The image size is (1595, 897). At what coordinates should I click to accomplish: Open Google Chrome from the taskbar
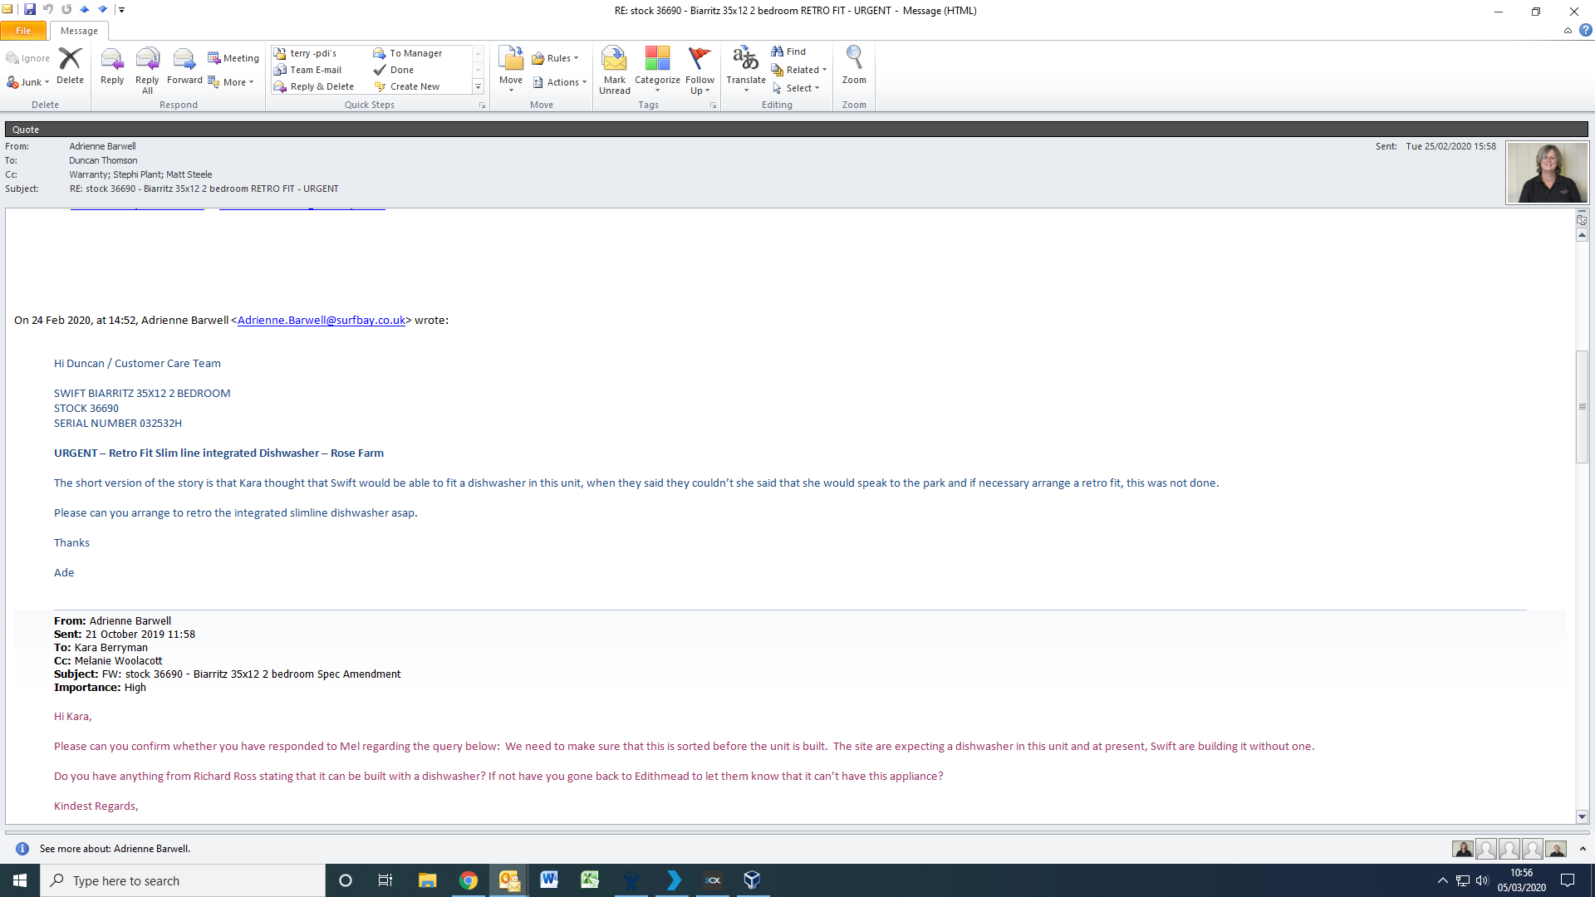tap(468, 880)
